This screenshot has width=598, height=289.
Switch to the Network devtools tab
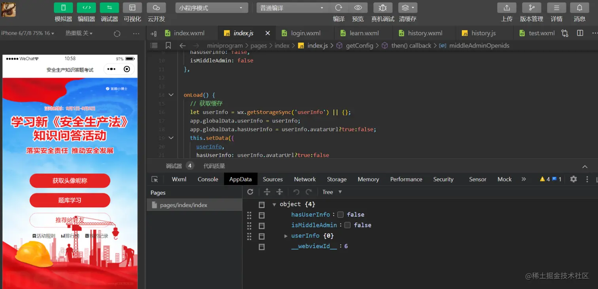305,179
